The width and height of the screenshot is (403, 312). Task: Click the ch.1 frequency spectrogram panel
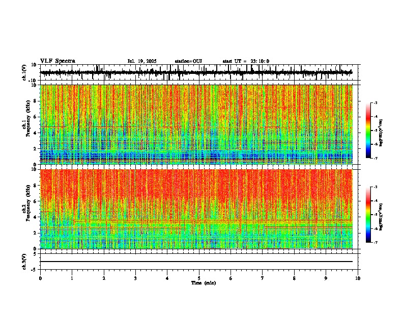(196, 124)
